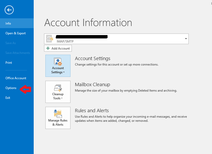Click the mail account cabinet icon
The height and width of the screenshot is (154, 212).
(x=50, y=39)
